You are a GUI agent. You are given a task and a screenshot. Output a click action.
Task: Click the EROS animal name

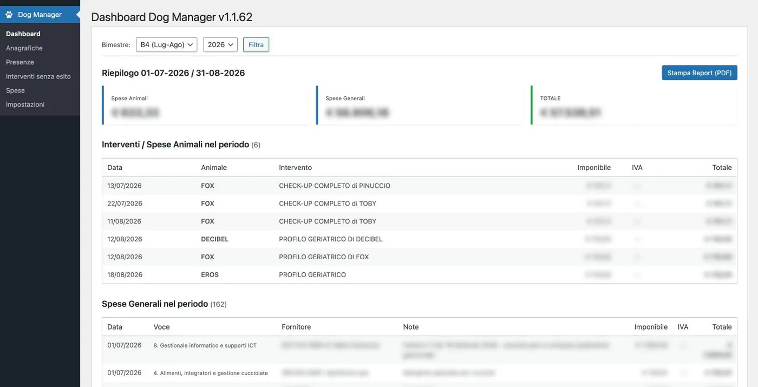(x=210, y=274)
